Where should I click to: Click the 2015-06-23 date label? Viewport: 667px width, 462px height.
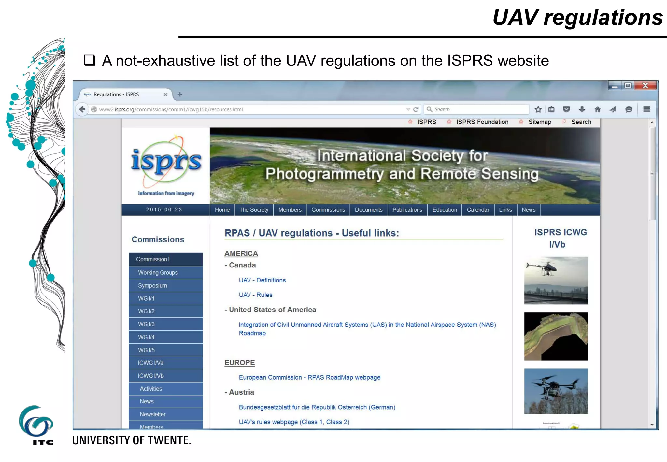point(164,209)
